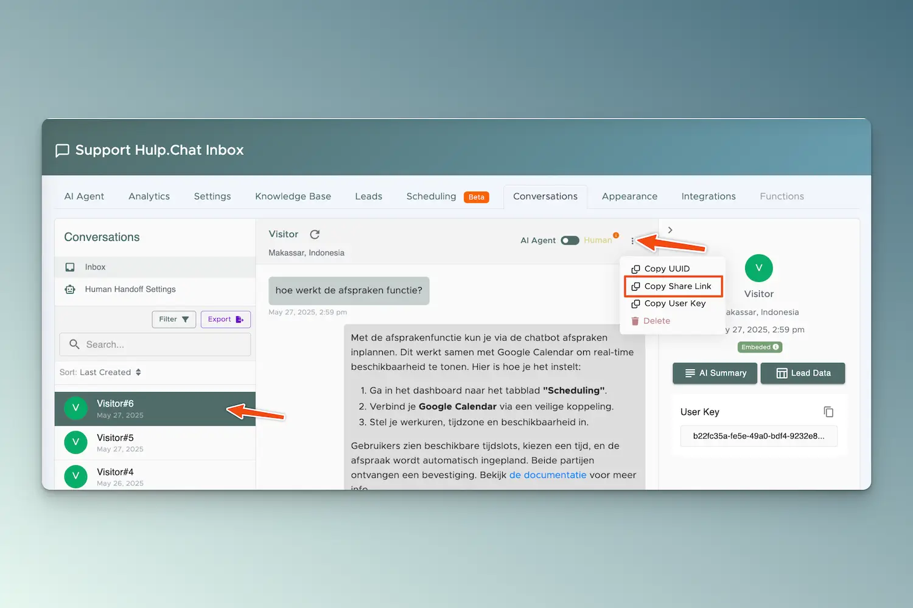
Task: Click the 'hoe werkt de afspraken functie?' message
Action: pyautogui.click(x=349, y=291)
